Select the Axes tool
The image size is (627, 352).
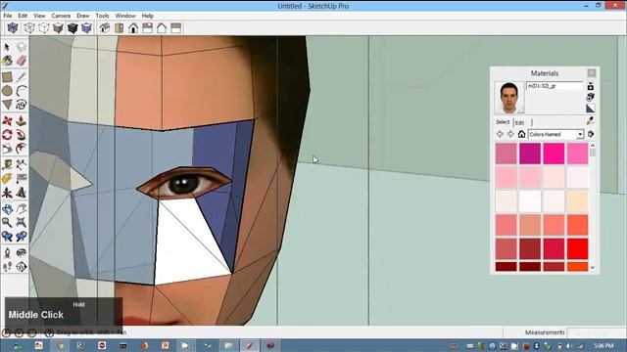7,193
